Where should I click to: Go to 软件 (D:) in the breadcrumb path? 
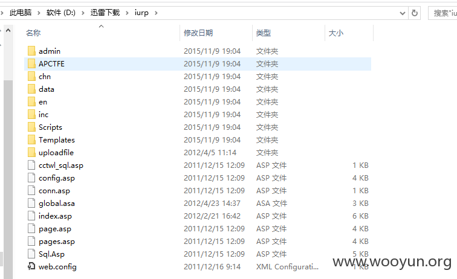tap(61, 13)
